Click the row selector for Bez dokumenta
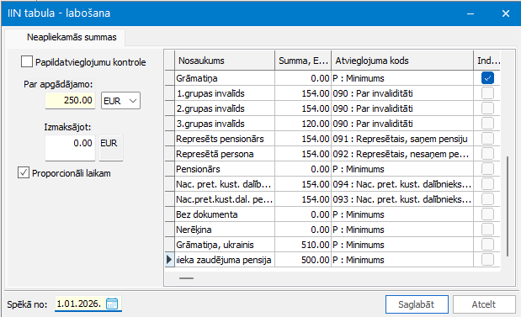 [x=170, y=214]
